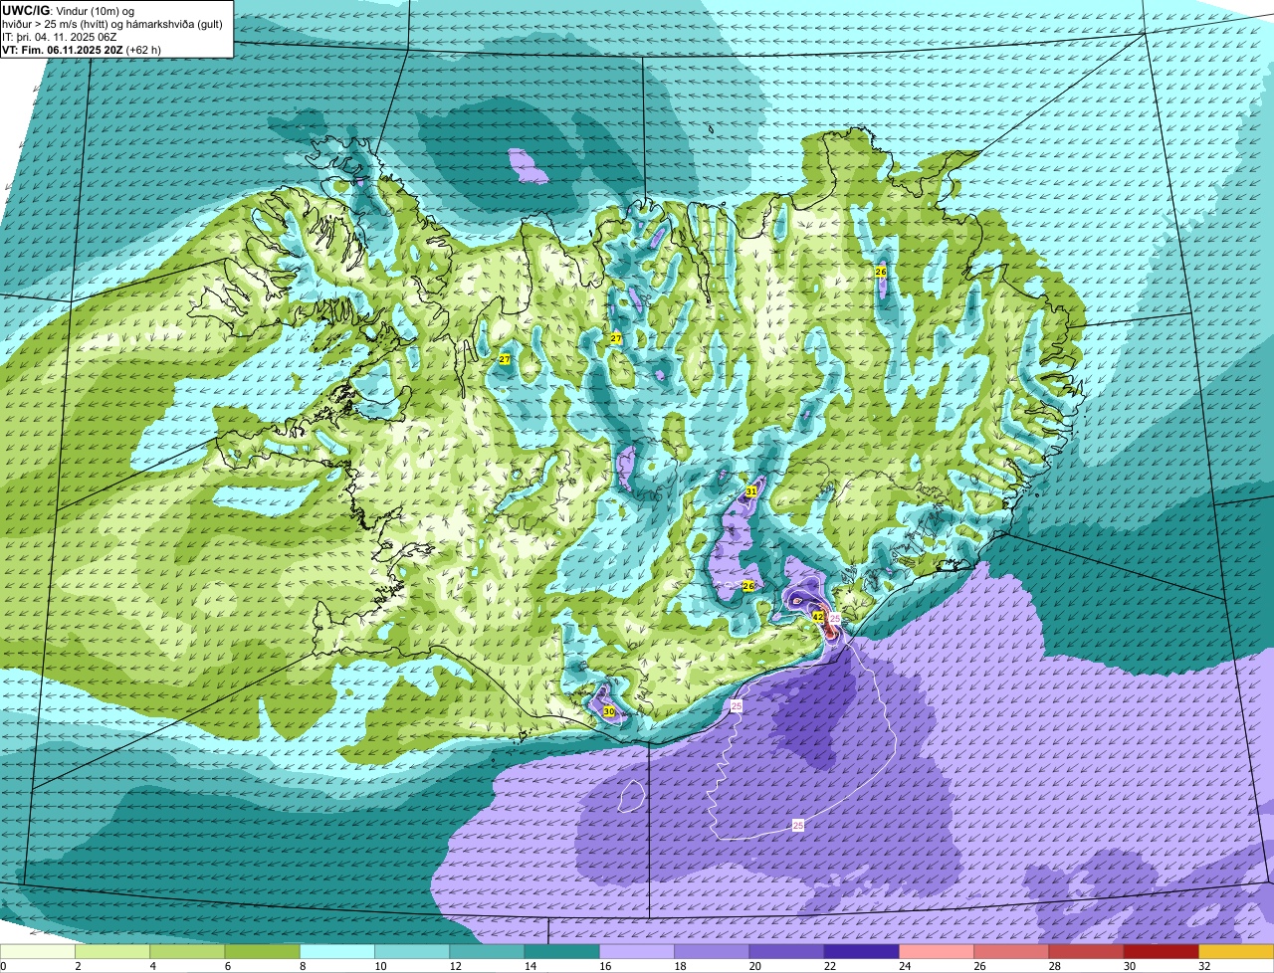Screen dimensions: 1274x973
Task: Click the legend scale value '6'
Action: [226, 966]
